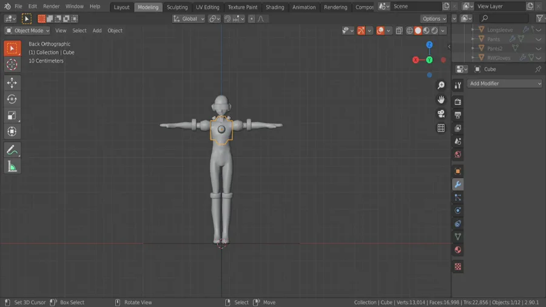Open Physics properties tab

[x=458, y=211]
